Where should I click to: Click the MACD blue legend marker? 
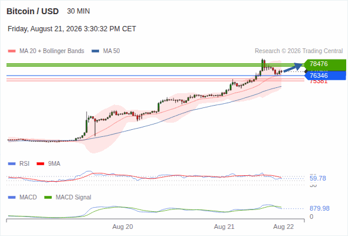point(12,197)
